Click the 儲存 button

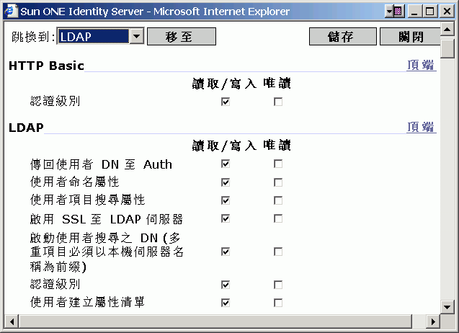click(343, 37)
